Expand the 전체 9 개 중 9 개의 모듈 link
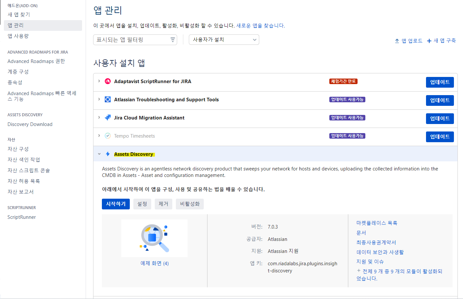This screenshot has width=463, height=299. [399, 275]
